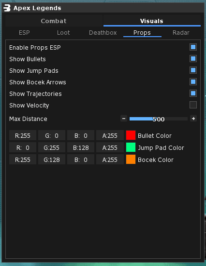Disable the Show Bullets checkbox
Viewport: 206px width, 266px height.
click(x=193, y=59)
